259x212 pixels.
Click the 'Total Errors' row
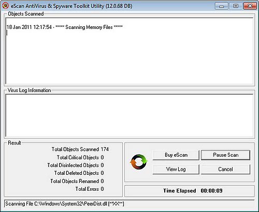[x=90, y=189]
